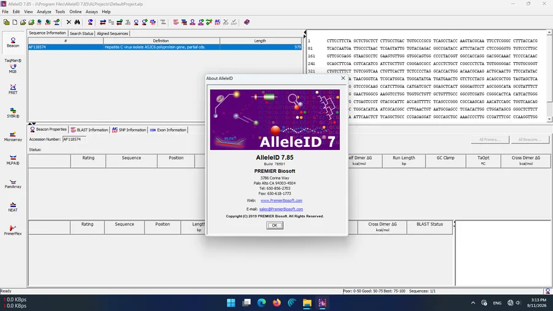The height and width of the screenshot is (311, 553).
Task: Click the globe SNP download icon
Action: tap(48, 22)
